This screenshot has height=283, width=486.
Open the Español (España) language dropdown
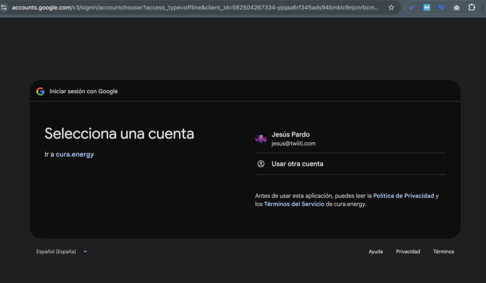pyautogui.click(x=62, y=251)
